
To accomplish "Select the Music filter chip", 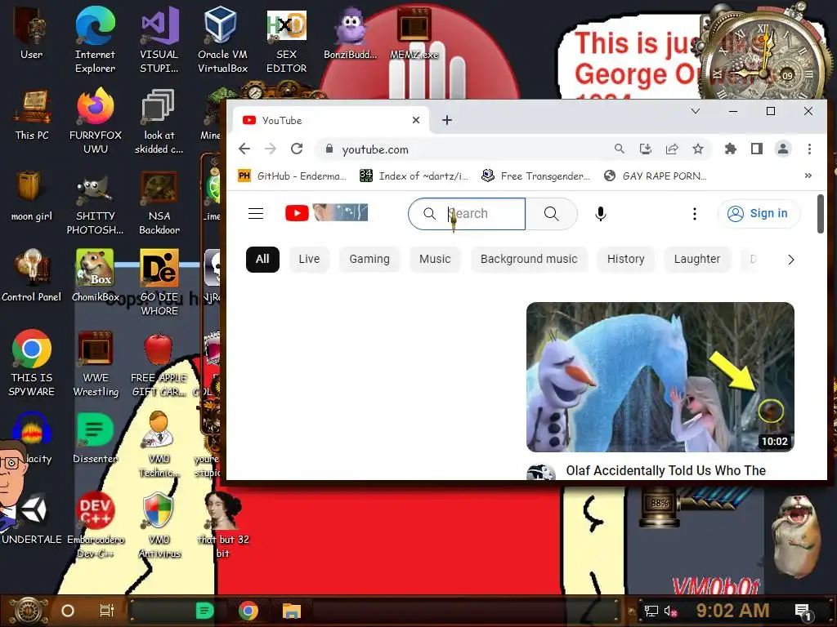I will [x=435, y=259].
